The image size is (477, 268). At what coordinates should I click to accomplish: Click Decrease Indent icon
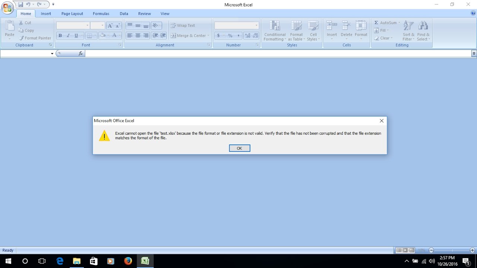155,36
